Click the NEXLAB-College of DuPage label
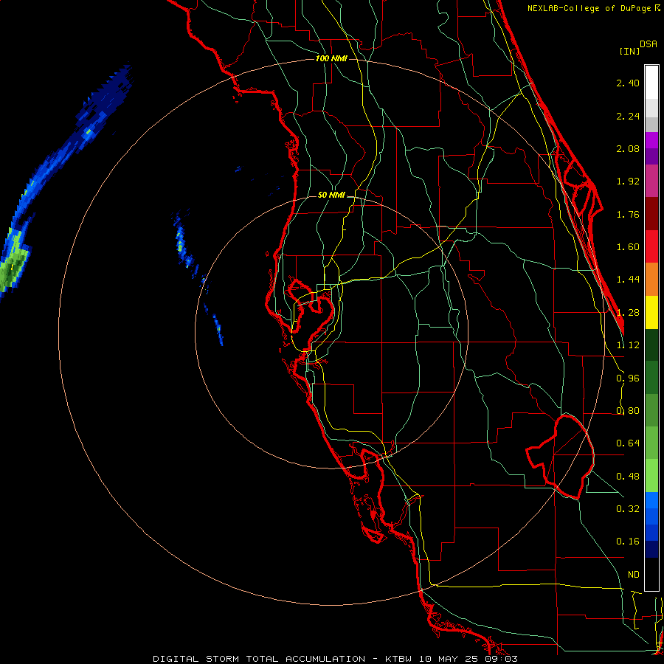The height and width of the screenshot is (664, 664). coord(589,8)
